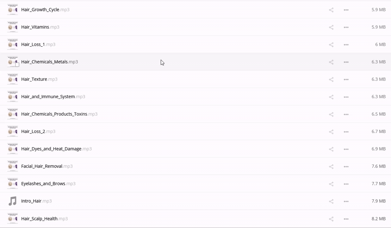Share Hair_Loss_2.mp3 via share icon
This screenshot has height=228, width=391.
tap(331, 132)
